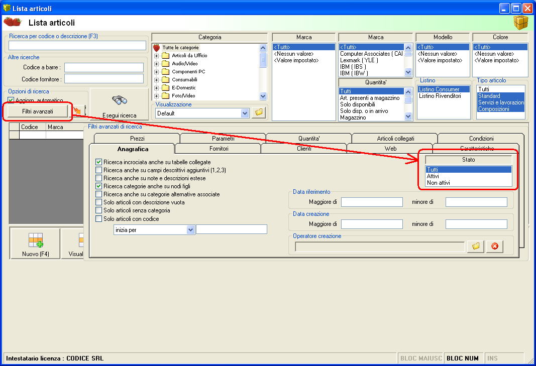Screen dimensions: 536x366
Task: Click the Codice column header in grid
Action: (33, 127)
